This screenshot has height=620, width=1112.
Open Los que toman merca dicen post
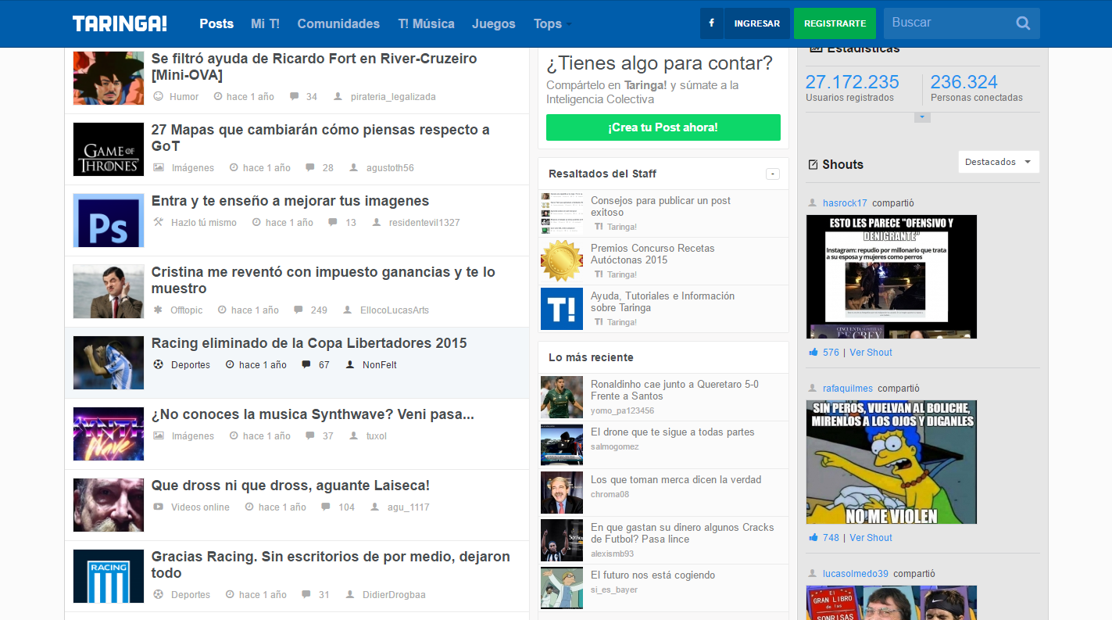676,480
